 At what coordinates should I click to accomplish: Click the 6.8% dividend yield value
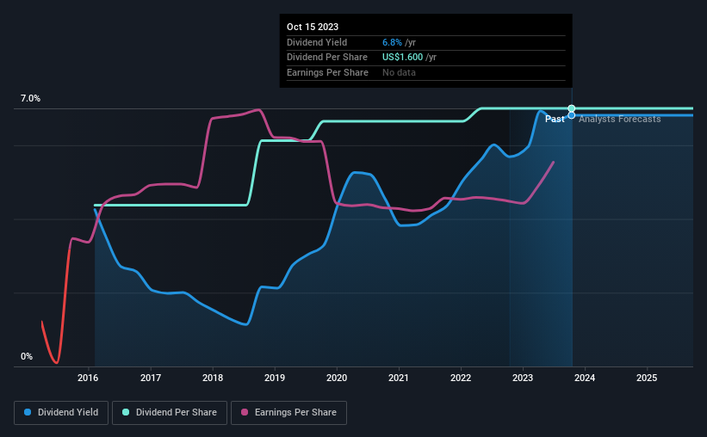click(392, 42)
